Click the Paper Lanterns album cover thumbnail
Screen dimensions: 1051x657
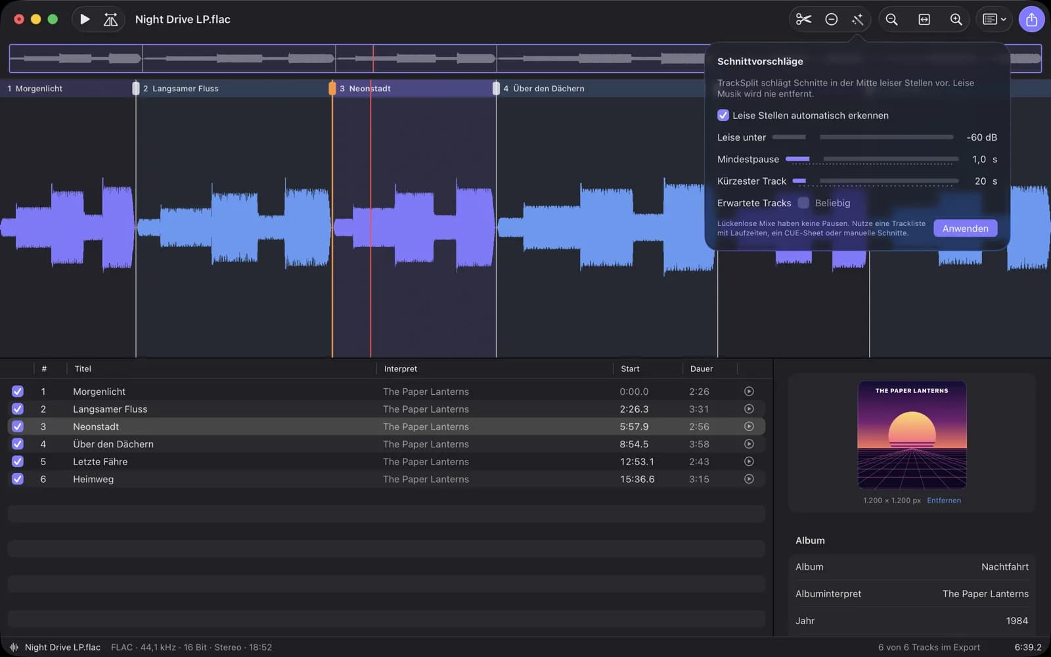[912, 435]
